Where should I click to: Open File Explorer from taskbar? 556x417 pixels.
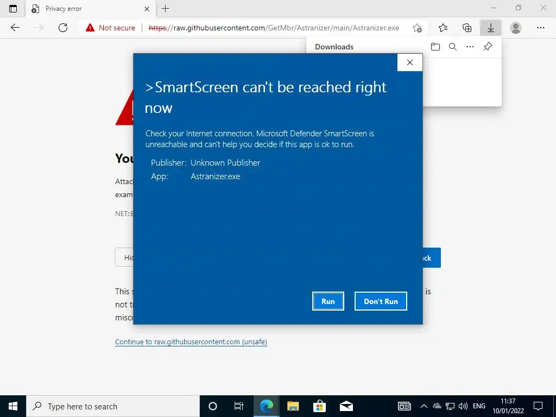tap(293, 406)
